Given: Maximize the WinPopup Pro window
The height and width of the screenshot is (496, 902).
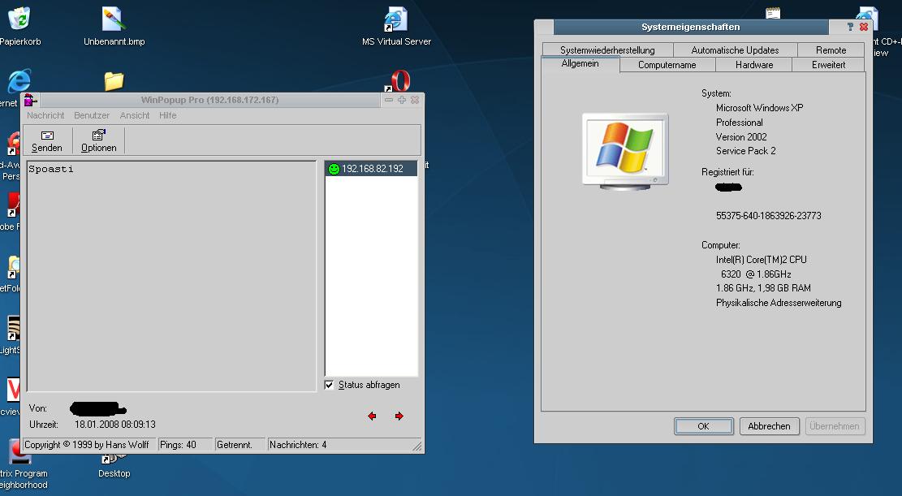Looking at the screenshot, I should 402,100.
